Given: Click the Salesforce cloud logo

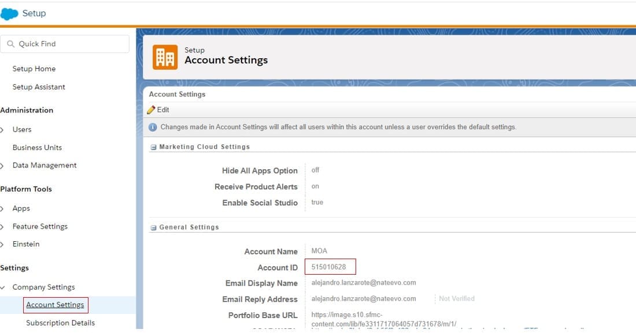Looking at the screenshot, I should point(10,14).
